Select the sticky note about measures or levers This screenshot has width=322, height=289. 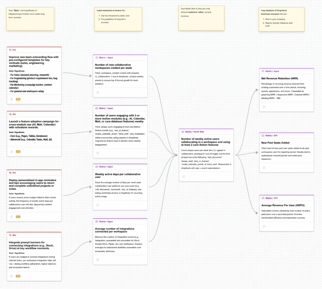118,19
